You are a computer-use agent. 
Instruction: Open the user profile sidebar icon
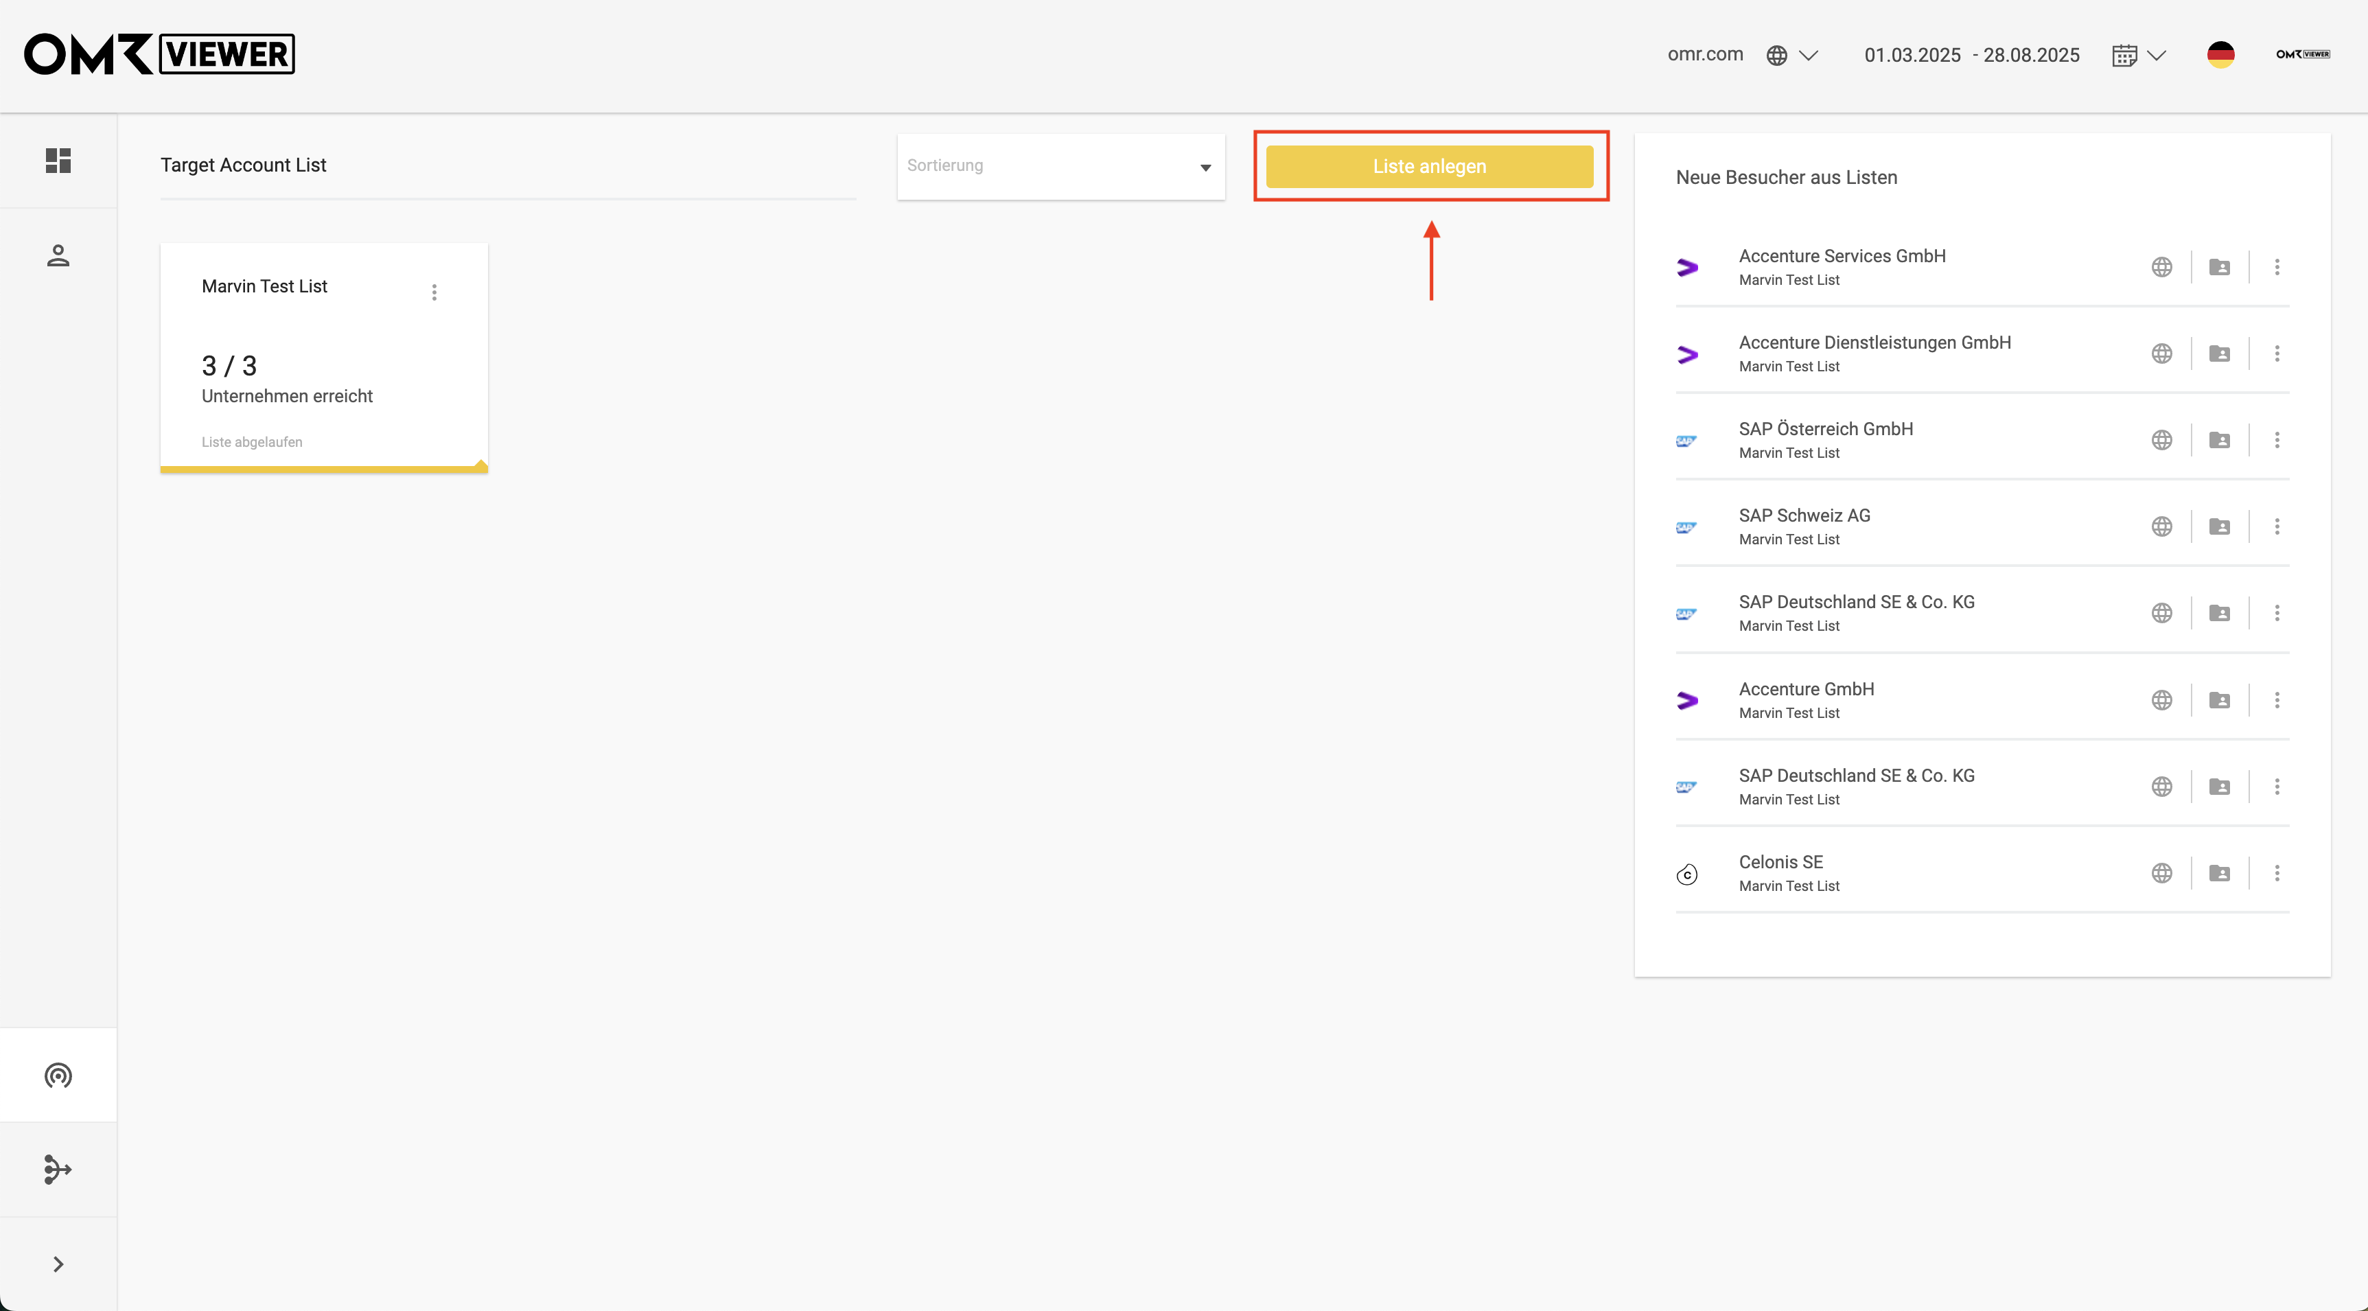(58, 255)
